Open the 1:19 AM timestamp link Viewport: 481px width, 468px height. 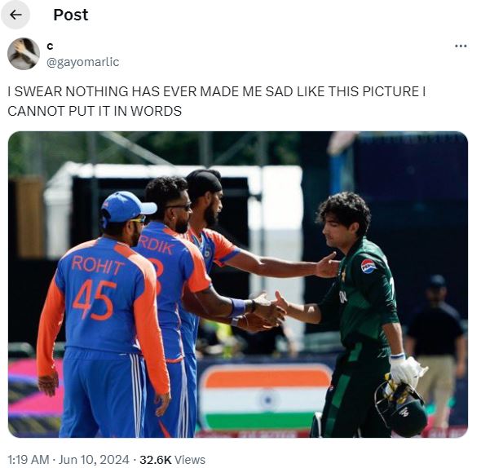point(29,460)
